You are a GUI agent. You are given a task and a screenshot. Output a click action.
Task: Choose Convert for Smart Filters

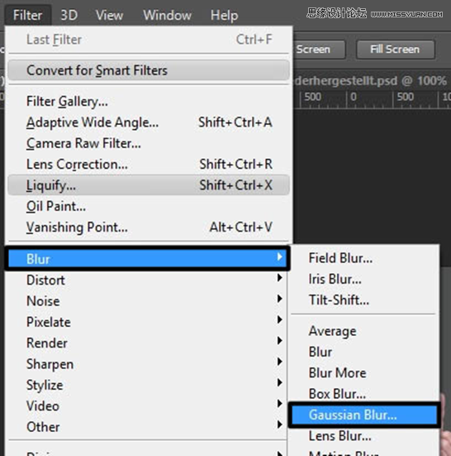[x=149, y=70]
